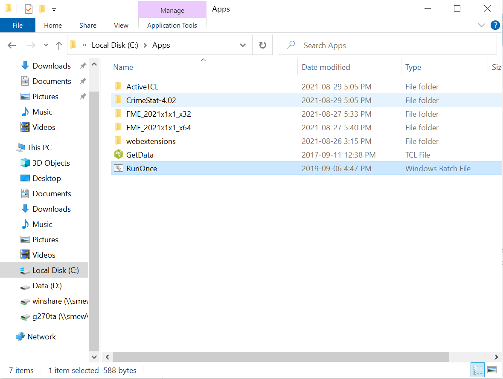The height and width of the screenshot is (379, 503).
Task: Expand the ribbon with the chevron
Action: pos(482,25)
